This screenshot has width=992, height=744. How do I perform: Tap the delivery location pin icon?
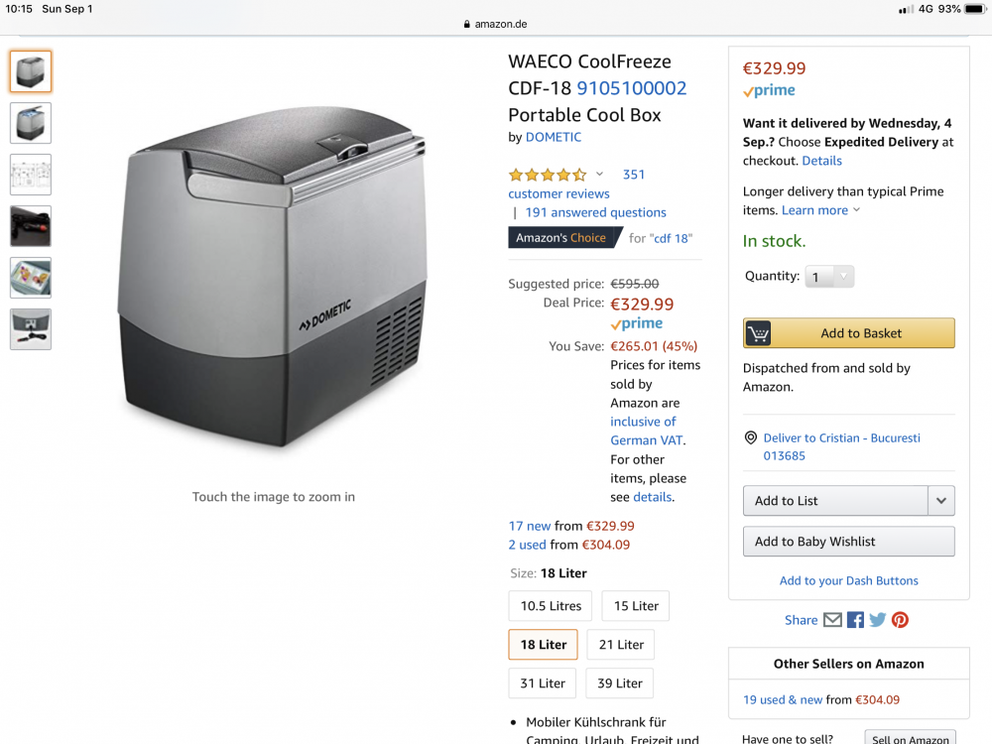point(751,438)
